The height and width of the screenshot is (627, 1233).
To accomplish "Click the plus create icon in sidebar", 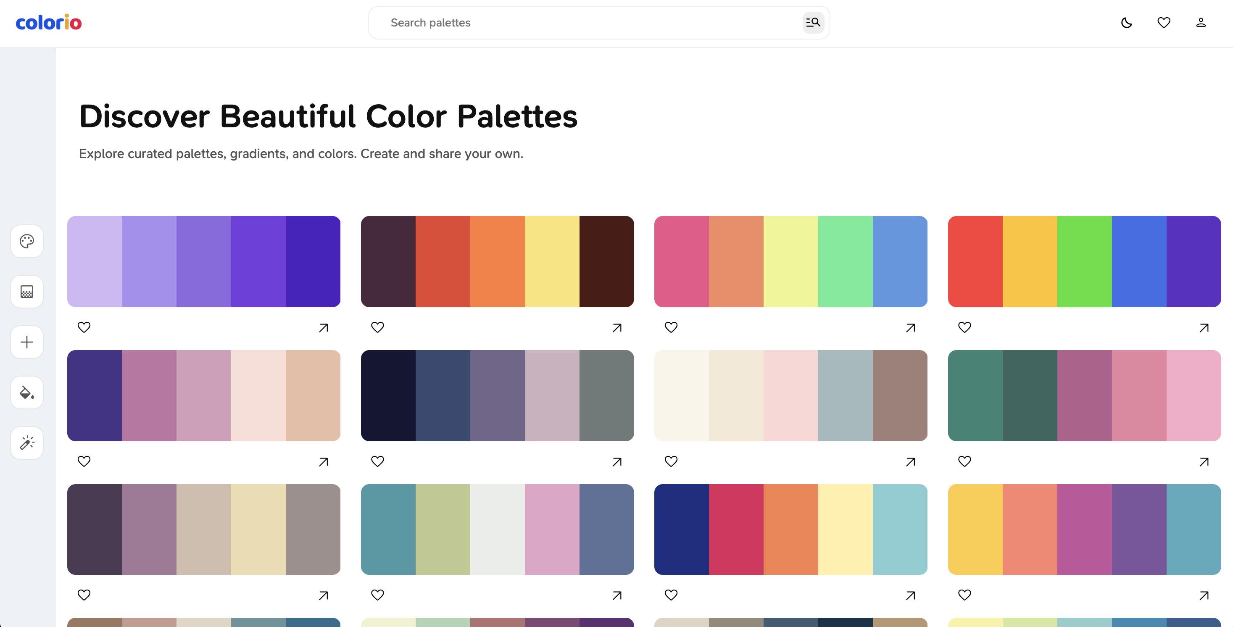I will coord(27,342).
